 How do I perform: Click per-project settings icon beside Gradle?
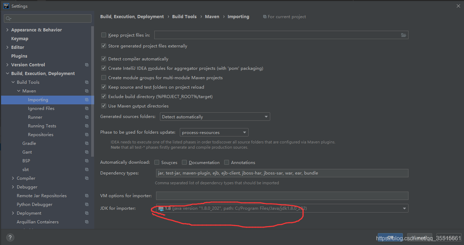(86, 143)
